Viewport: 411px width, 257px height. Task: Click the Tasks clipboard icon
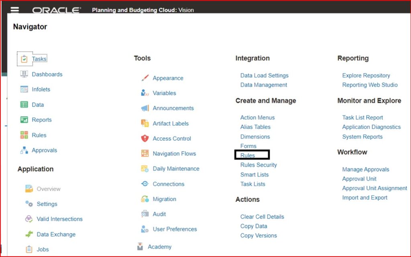click(24, 59)
